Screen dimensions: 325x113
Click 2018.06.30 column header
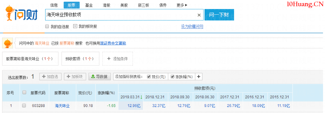[205, 97]
